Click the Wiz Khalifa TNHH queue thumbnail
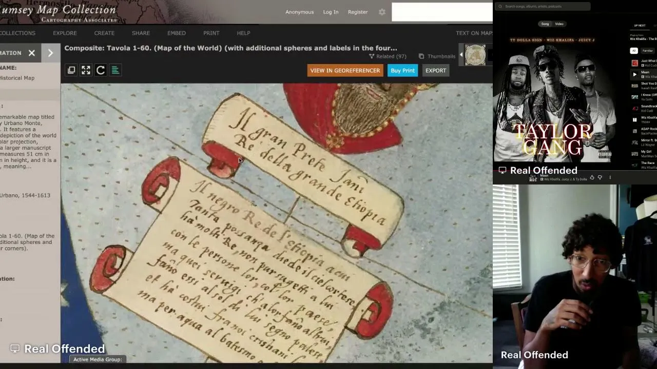Screen dimensions: 657x369 [x=635, y=119]
